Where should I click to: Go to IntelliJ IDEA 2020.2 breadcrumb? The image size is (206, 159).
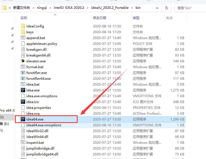click(69, 8)
